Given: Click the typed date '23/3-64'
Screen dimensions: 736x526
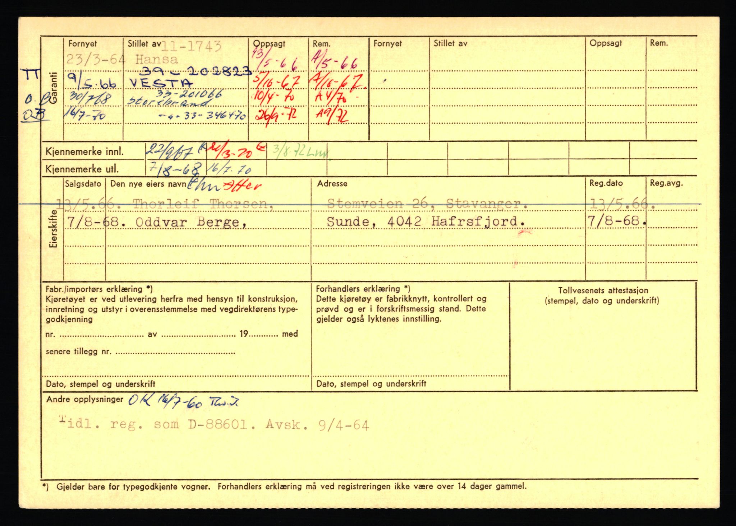Looking at the screenshot, I should pos(95,59).
